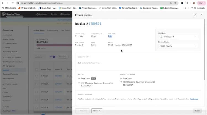Switch to the Review Status tab
This screenshot has height=115, width=207.
tap(39, 30)
